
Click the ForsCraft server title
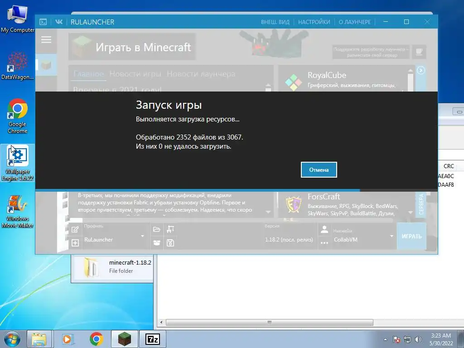tap(324, 197)
